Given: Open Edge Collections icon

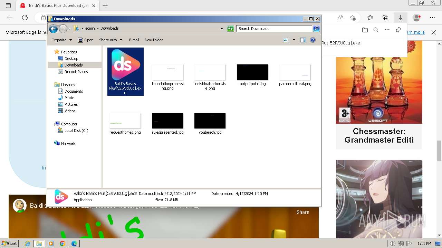Looking at the screenshot, I should [385, 18].
